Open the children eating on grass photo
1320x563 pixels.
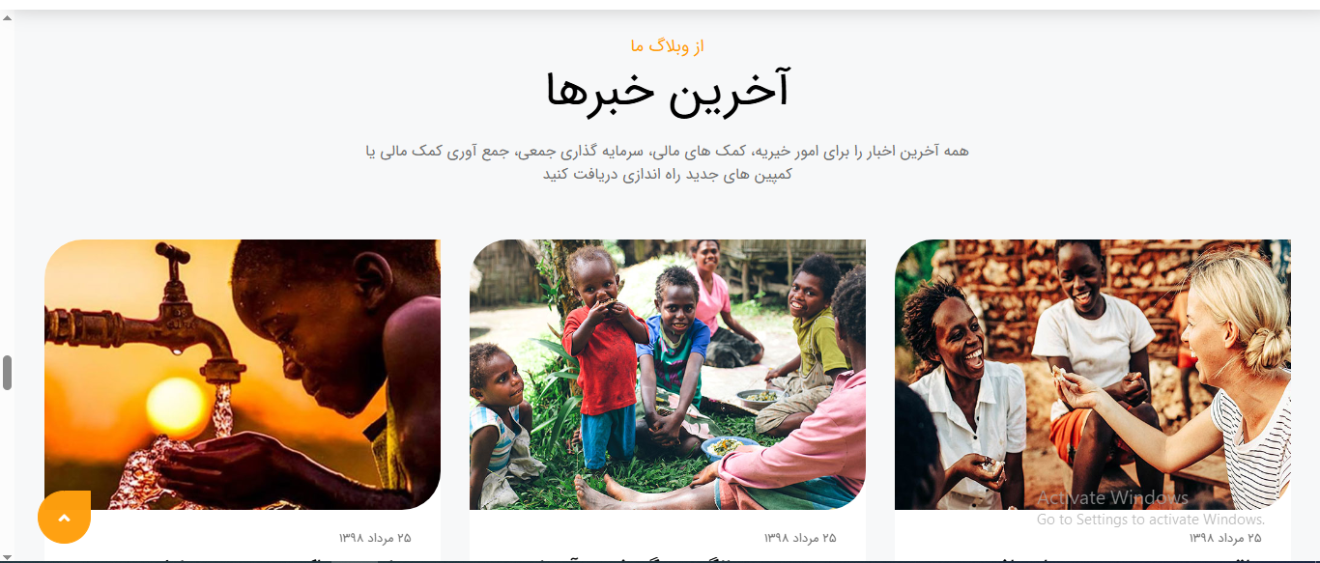[x=668, y=375]
